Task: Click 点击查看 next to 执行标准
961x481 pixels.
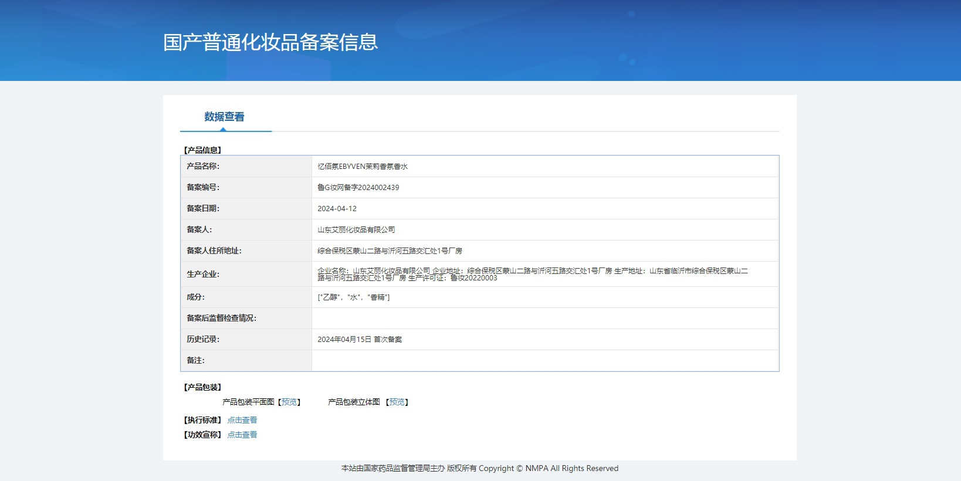Action: click(x=242, y=420)
